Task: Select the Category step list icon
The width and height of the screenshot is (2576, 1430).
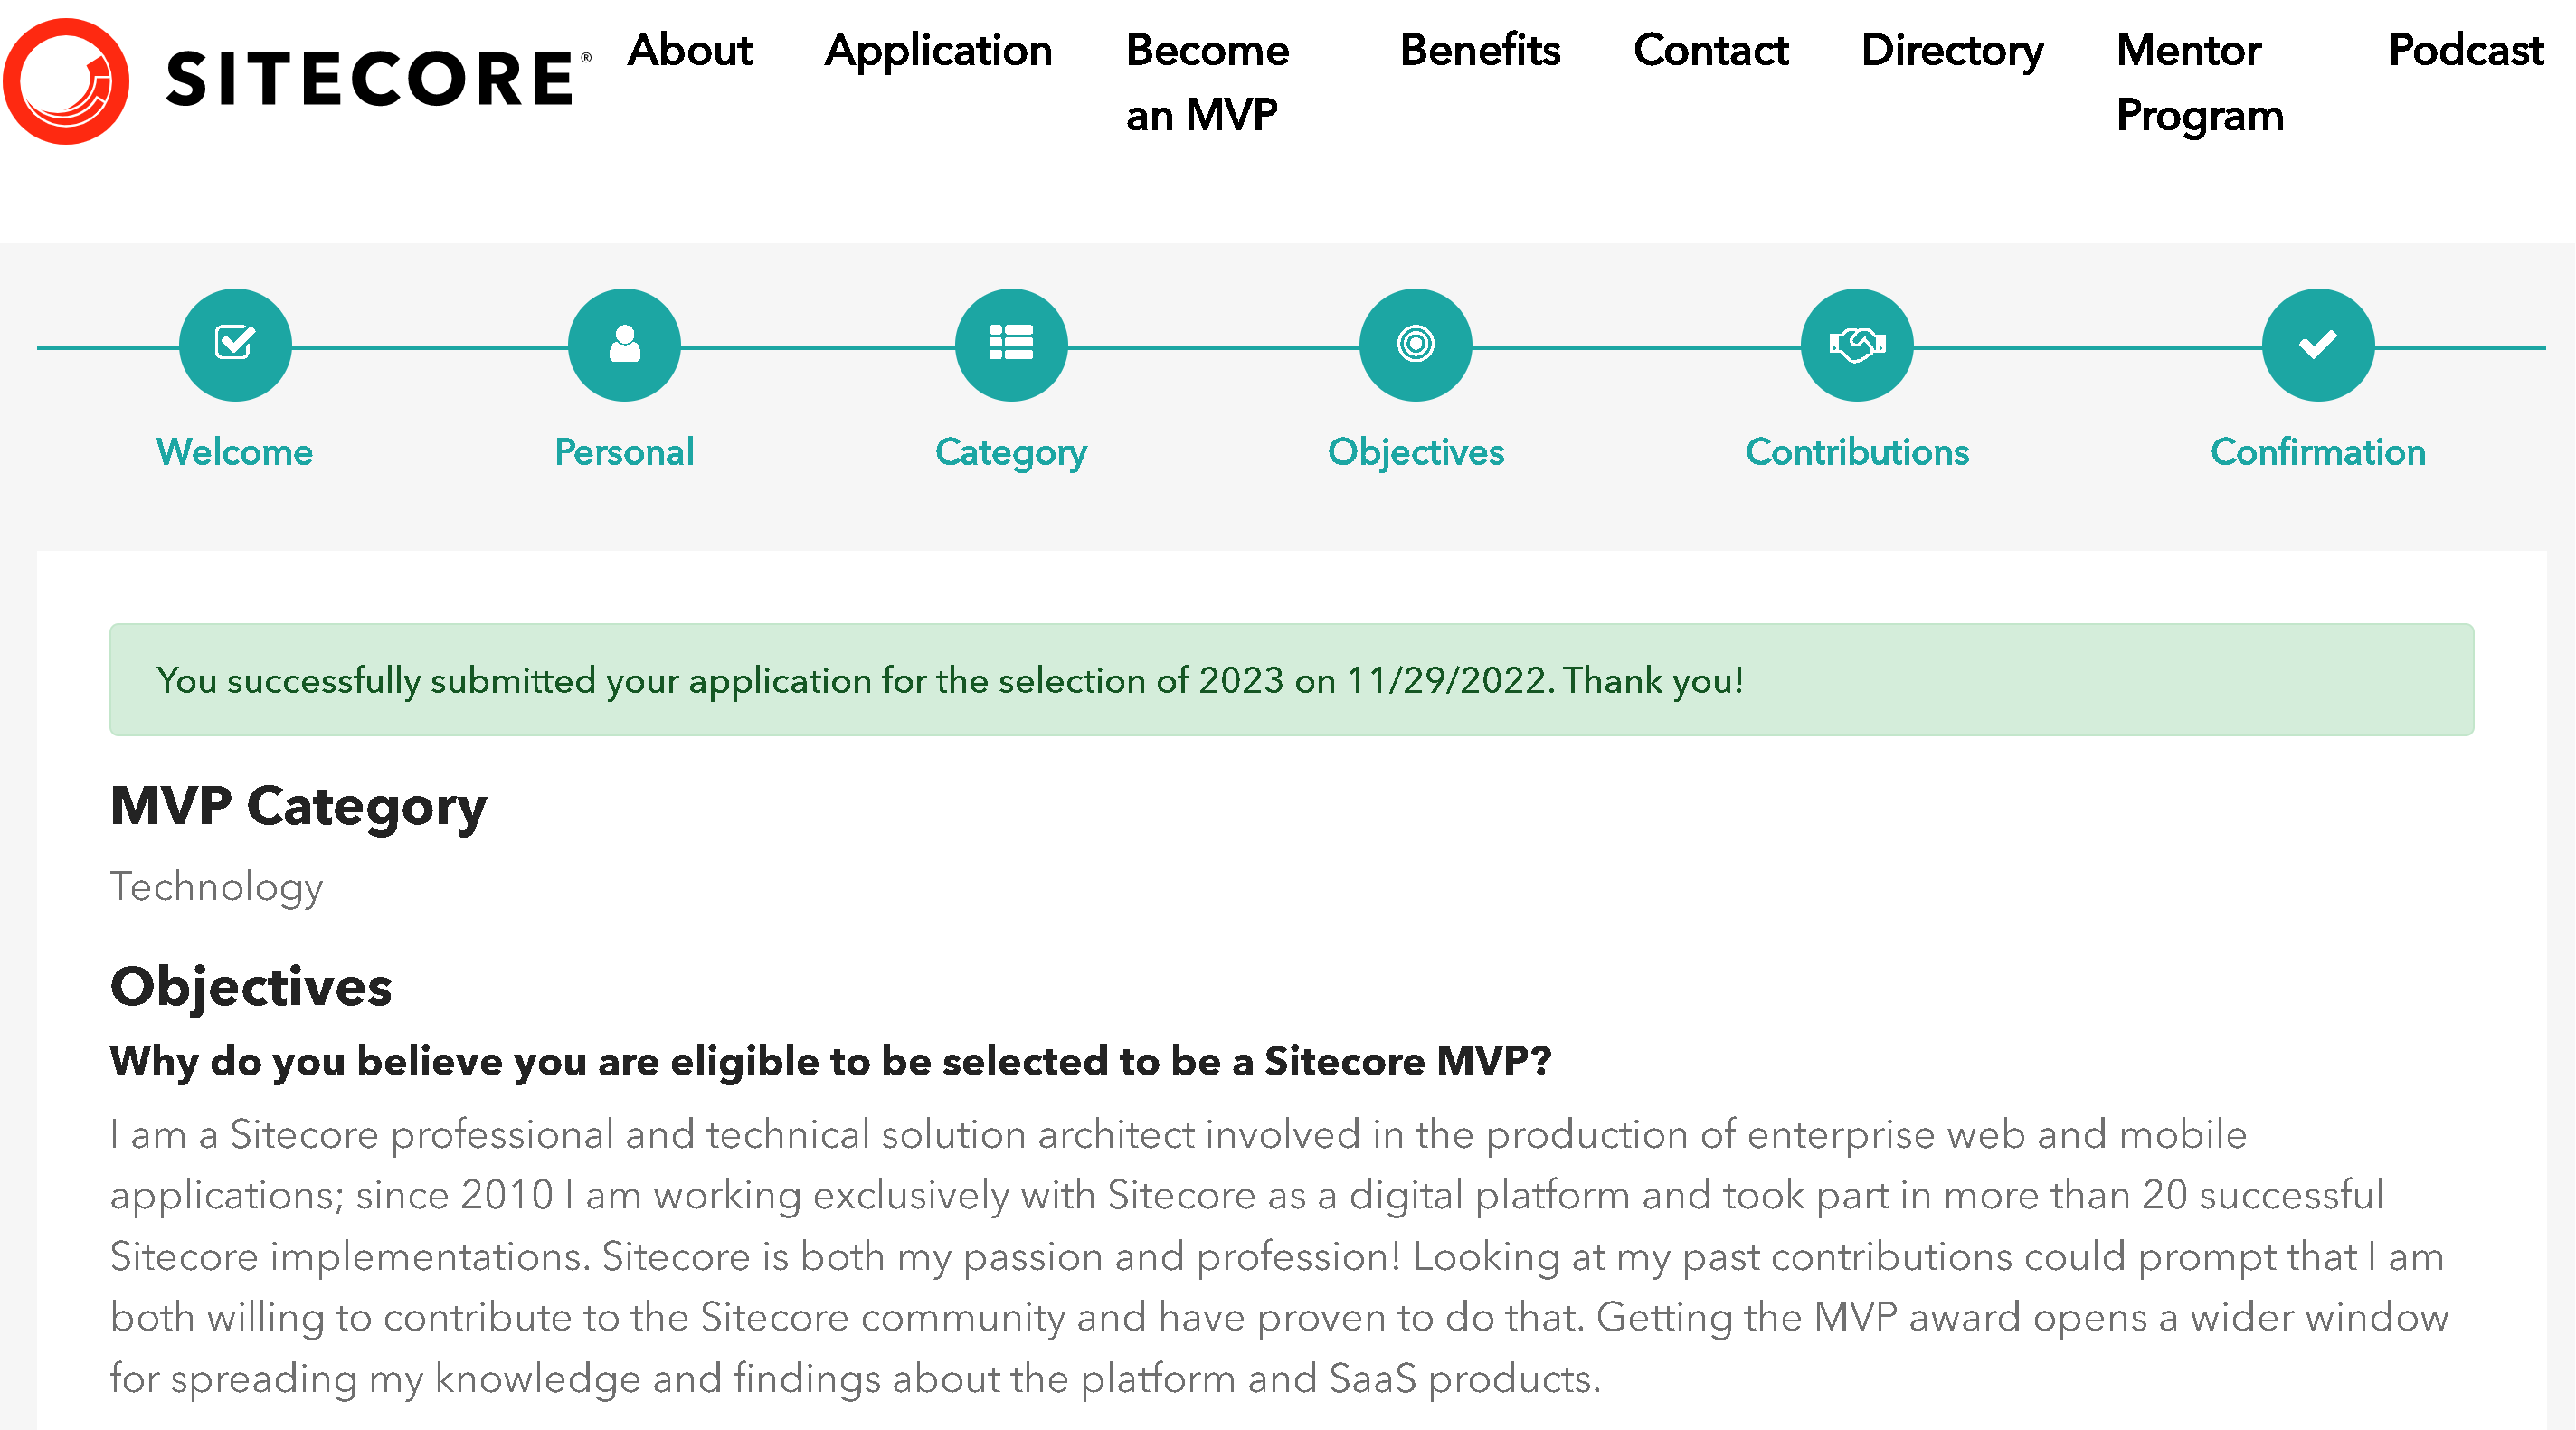Action: (1011, 344)
